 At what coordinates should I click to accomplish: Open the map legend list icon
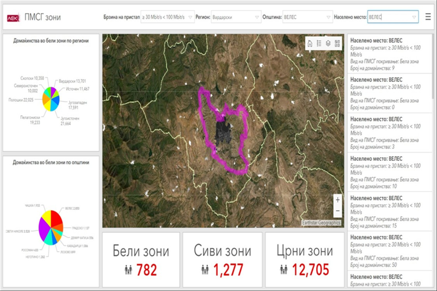319,44
